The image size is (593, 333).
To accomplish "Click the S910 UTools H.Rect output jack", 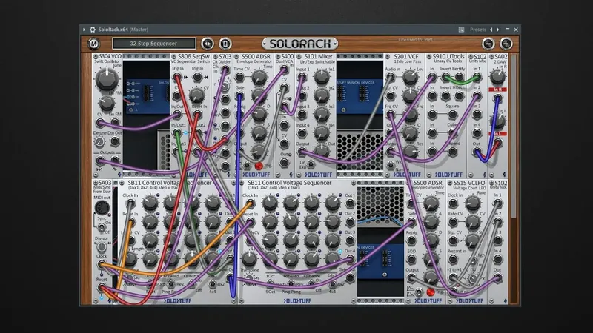I will [x=459, y=96].
